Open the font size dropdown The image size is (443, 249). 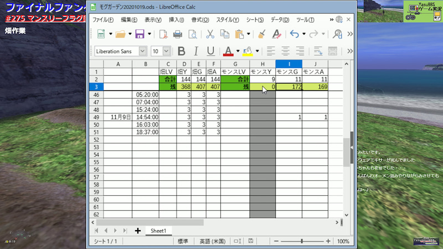click(167, 51)
